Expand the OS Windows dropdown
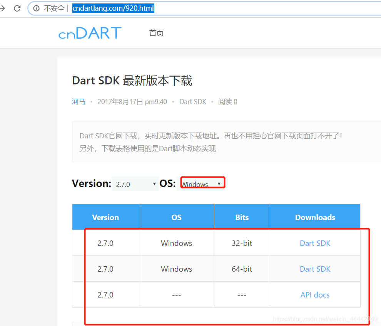381x326 pixels. pyautogui.click(x=201, y=184)
